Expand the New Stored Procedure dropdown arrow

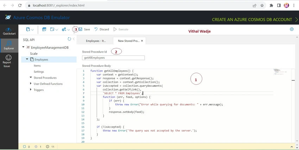(x=69, y=30)
